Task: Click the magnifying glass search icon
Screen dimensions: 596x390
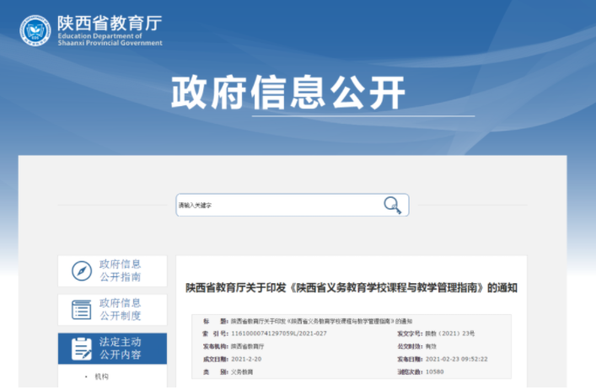Action: (x=392, y=205)
